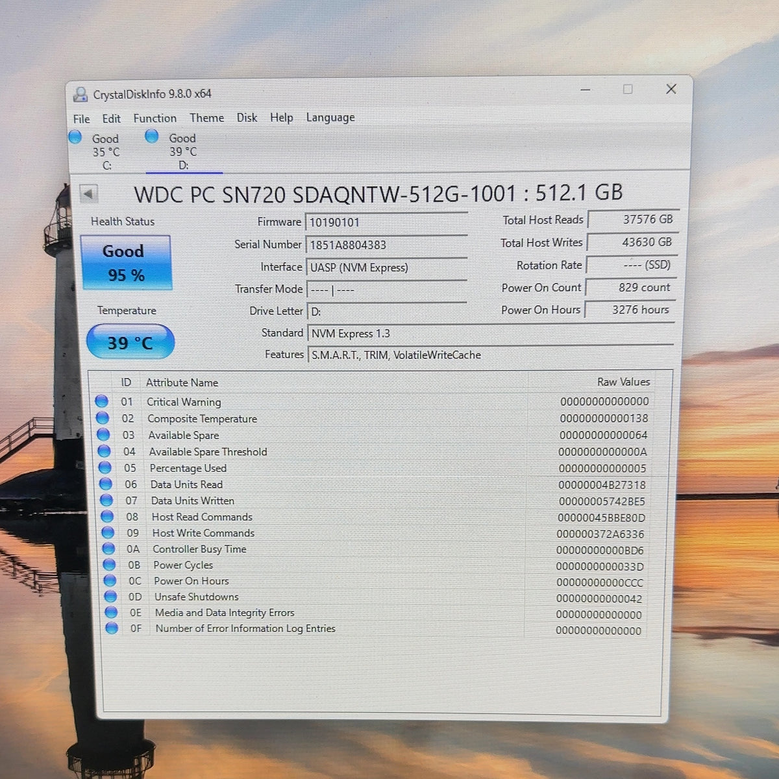Click the Serial Number field 1851A8804383

pyautogui.click(x=386, y=245)
